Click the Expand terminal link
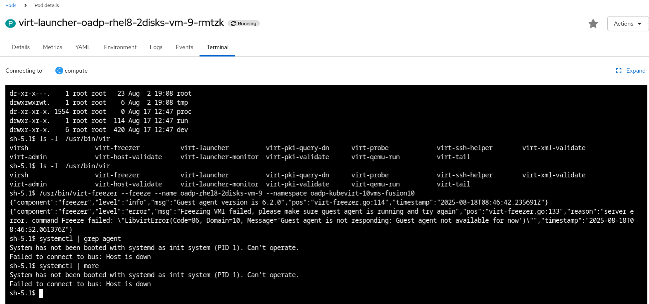 click(635, 71)
